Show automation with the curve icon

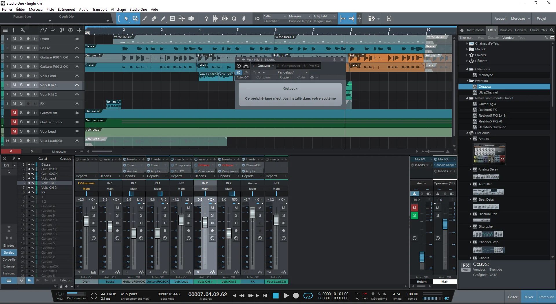click(x=43, y=30)
